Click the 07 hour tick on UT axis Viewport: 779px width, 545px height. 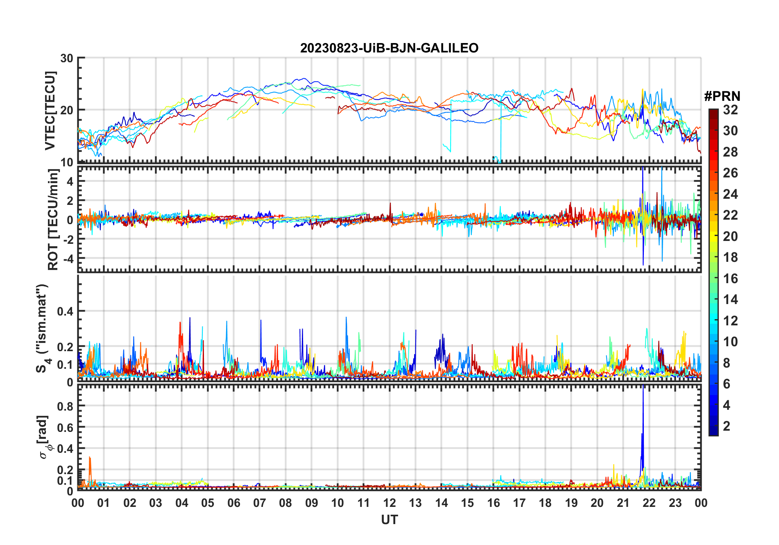tap(260, 503)
